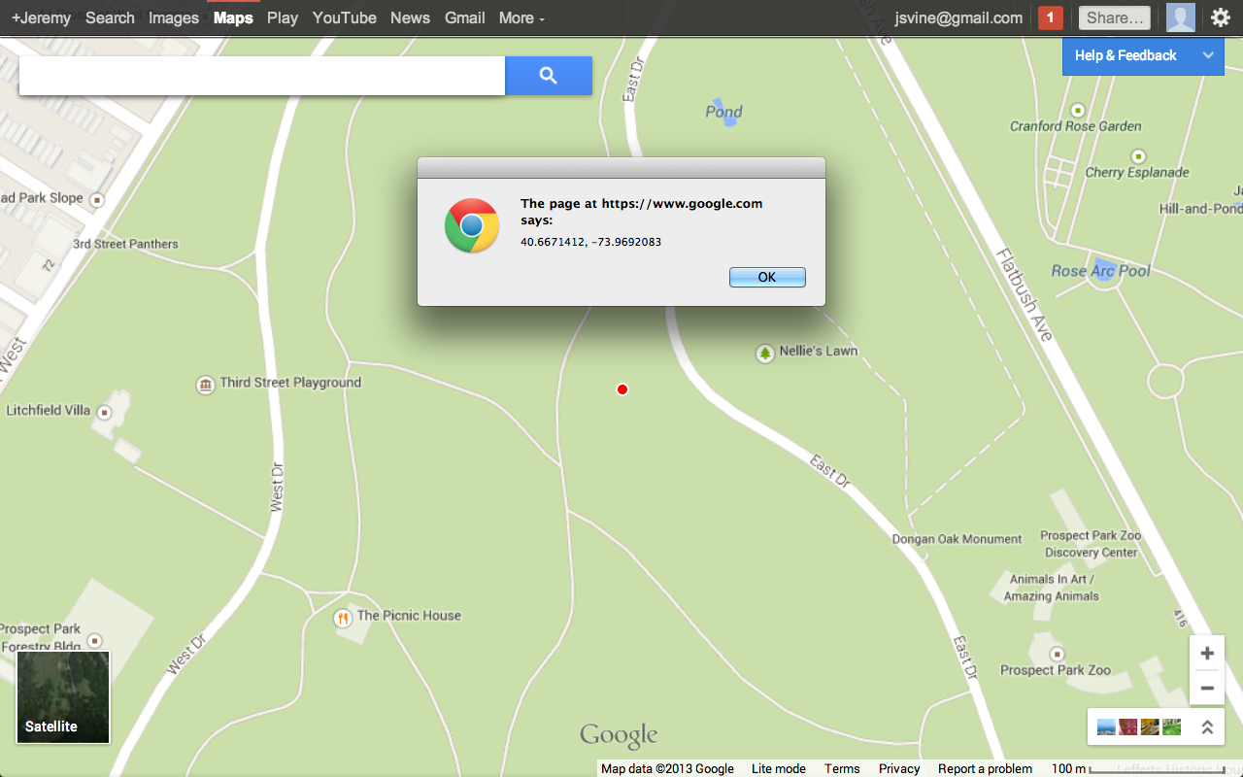Focus the Maps search input field
The width and height of the screenshot is (1243, 777).
click(x=262, y=76)
